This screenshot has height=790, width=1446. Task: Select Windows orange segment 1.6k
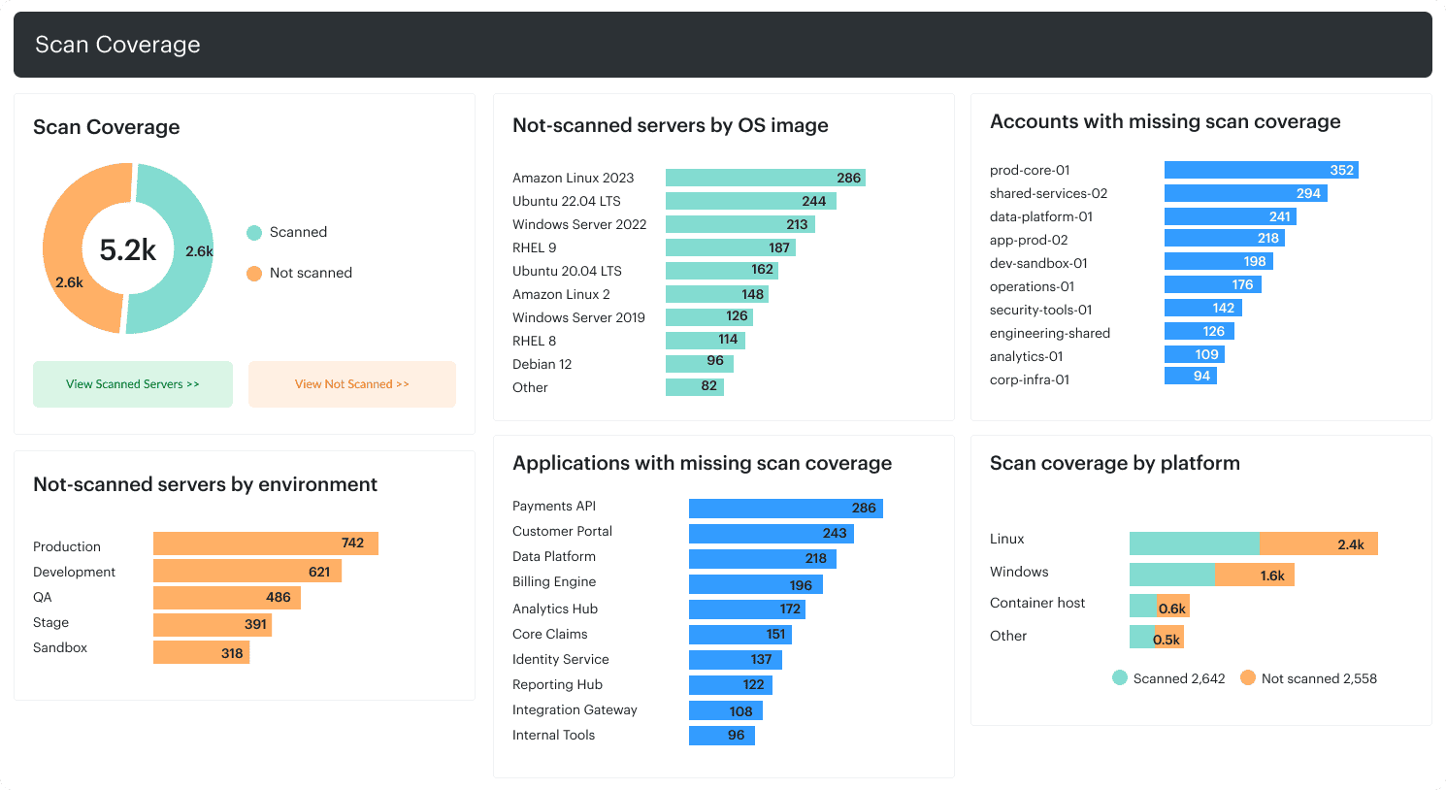pyautogui.click(x=1255, y=575)
